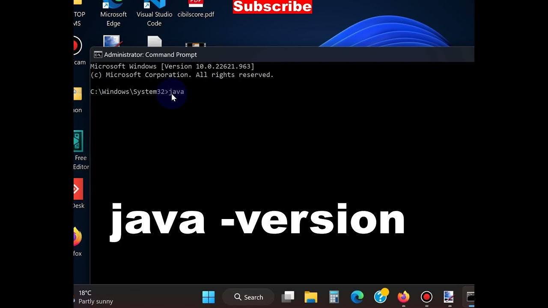Click the Microsoft Corporation copyright line

click(x=182, y=75)
